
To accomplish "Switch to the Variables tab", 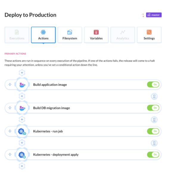I will (96, 35).
